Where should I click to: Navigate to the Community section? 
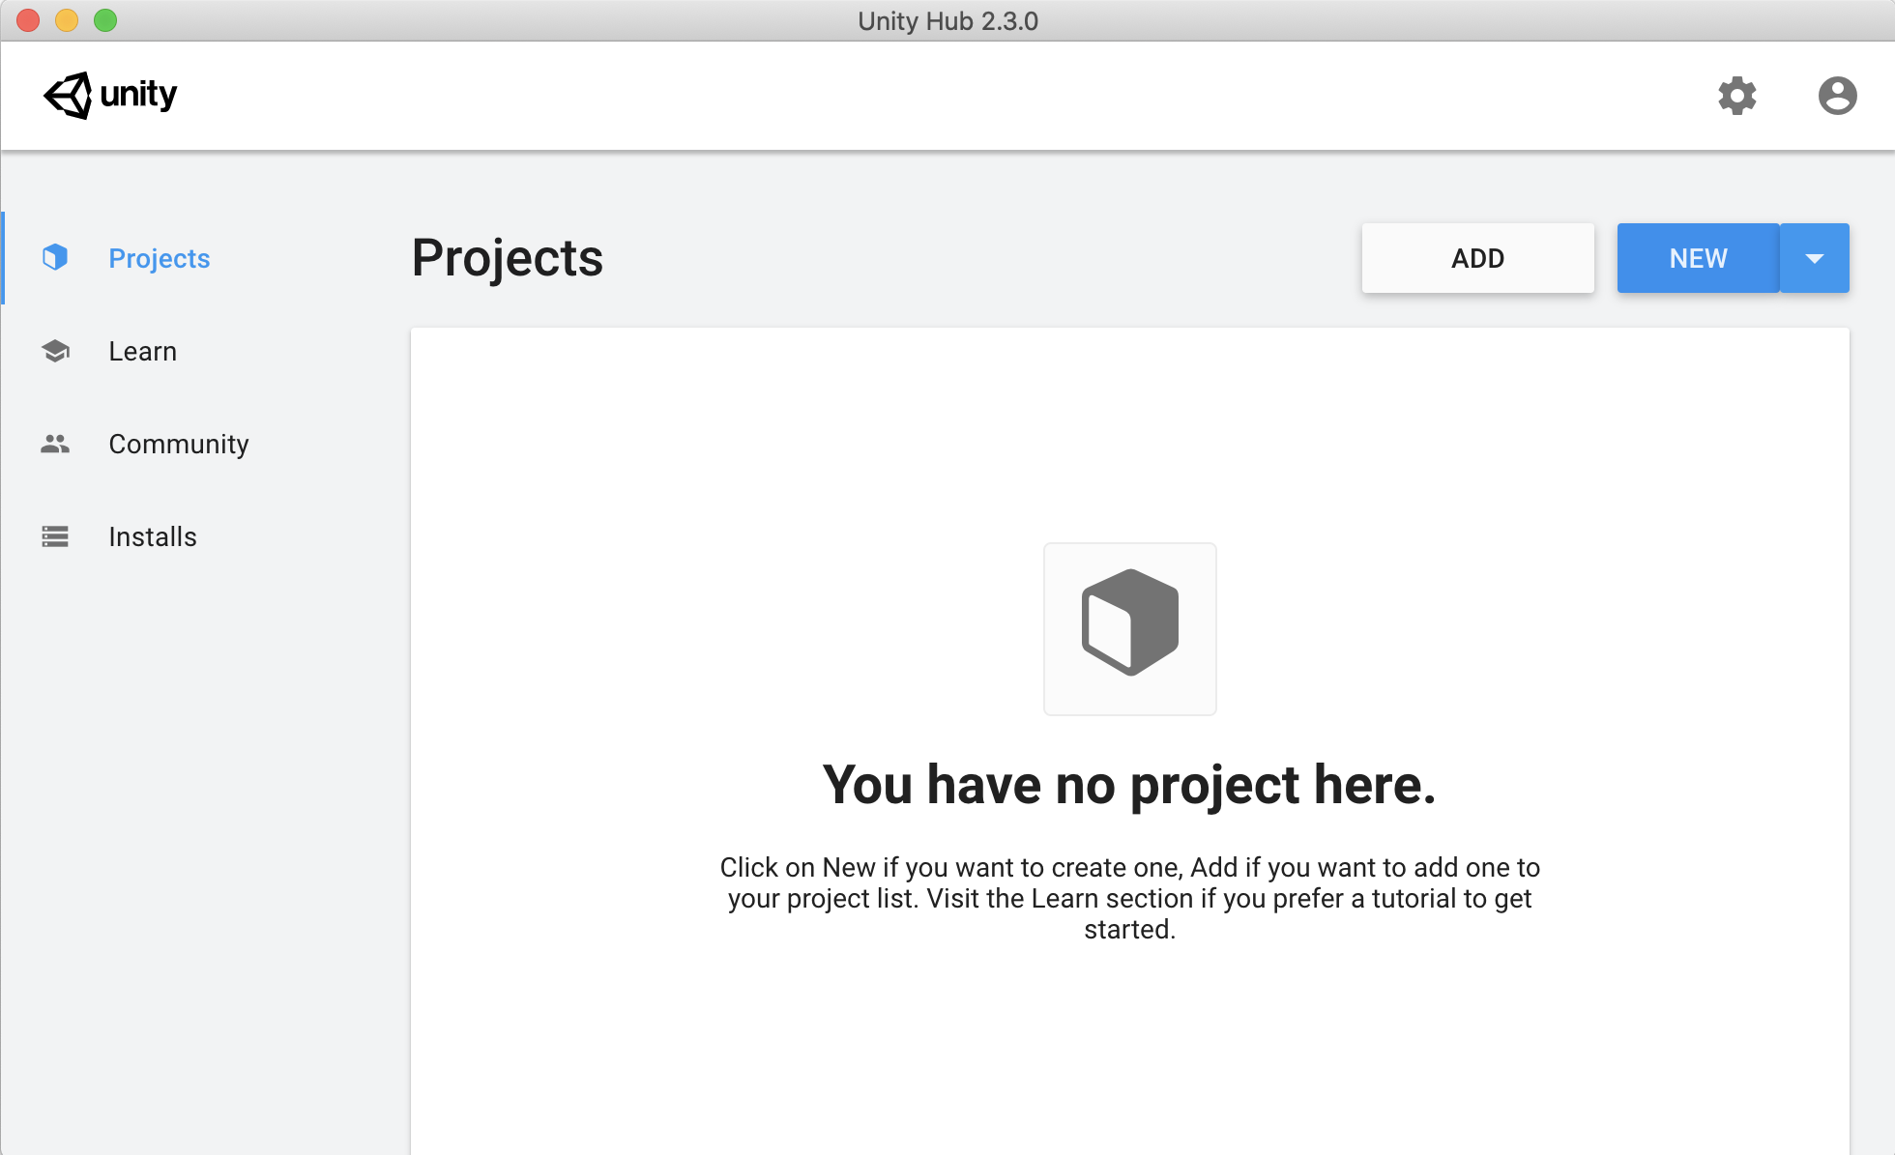(x=180, y=444)
